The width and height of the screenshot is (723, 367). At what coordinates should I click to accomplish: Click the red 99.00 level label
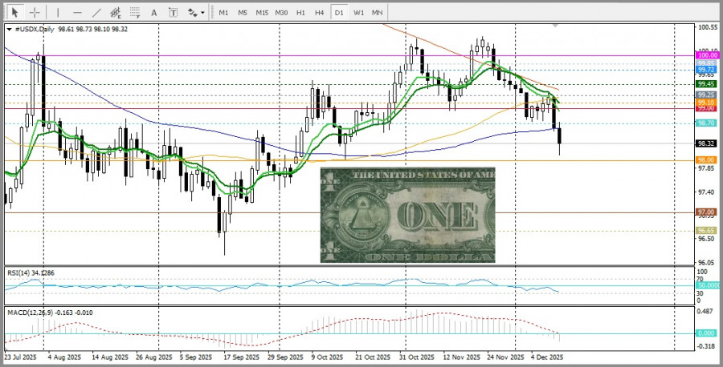click(706, 108)
